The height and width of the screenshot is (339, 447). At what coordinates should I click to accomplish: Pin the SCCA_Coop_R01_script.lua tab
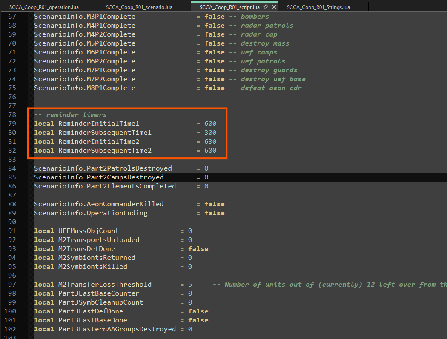point(265,7)
